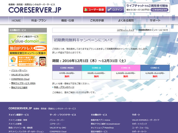
Task: Open footer ネットショップ MakeShop link
Action: point(102,128)
